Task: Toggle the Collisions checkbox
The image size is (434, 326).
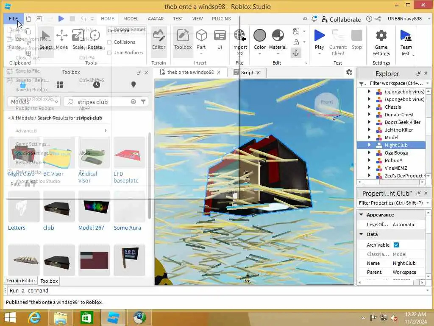Action: 109,42
